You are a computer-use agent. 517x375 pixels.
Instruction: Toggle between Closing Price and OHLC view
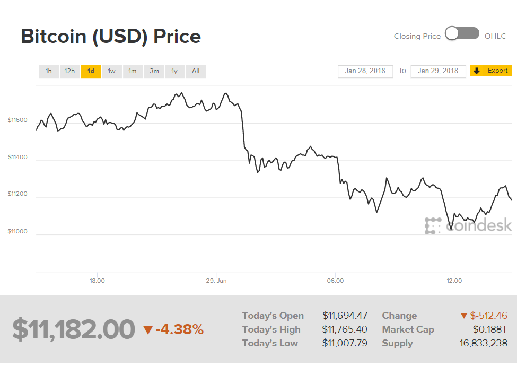tap(462, 33)
